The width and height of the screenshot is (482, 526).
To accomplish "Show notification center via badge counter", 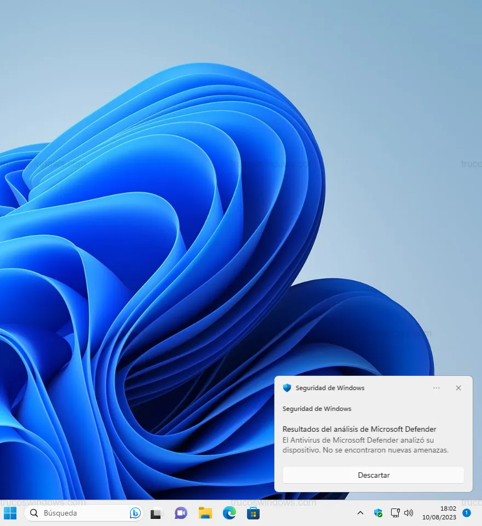I will [x=466, y=513].
